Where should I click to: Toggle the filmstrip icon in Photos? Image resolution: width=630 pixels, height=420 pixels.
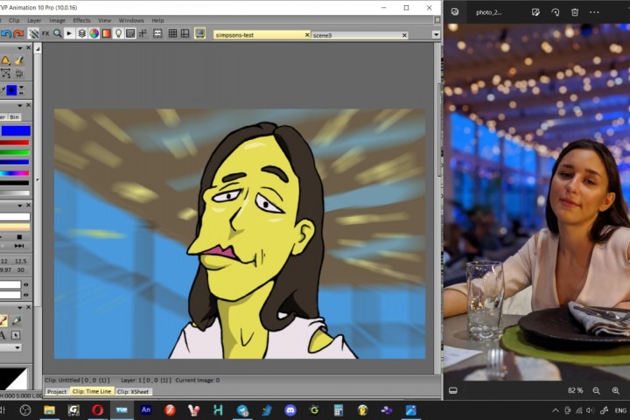(x=453, y=390)
